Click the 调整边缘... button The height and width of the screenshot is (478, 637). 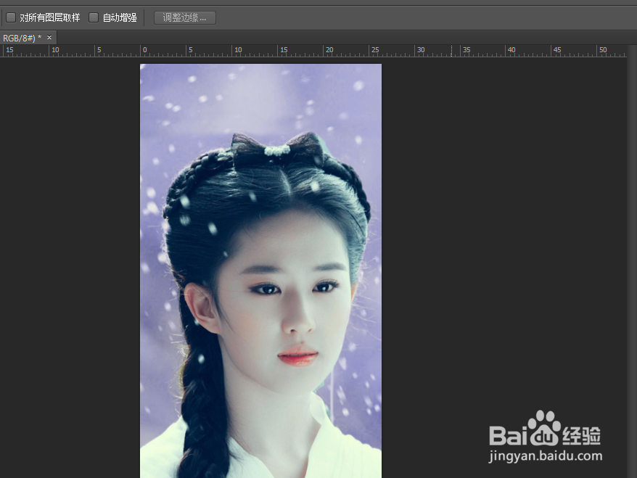point(185,17)
